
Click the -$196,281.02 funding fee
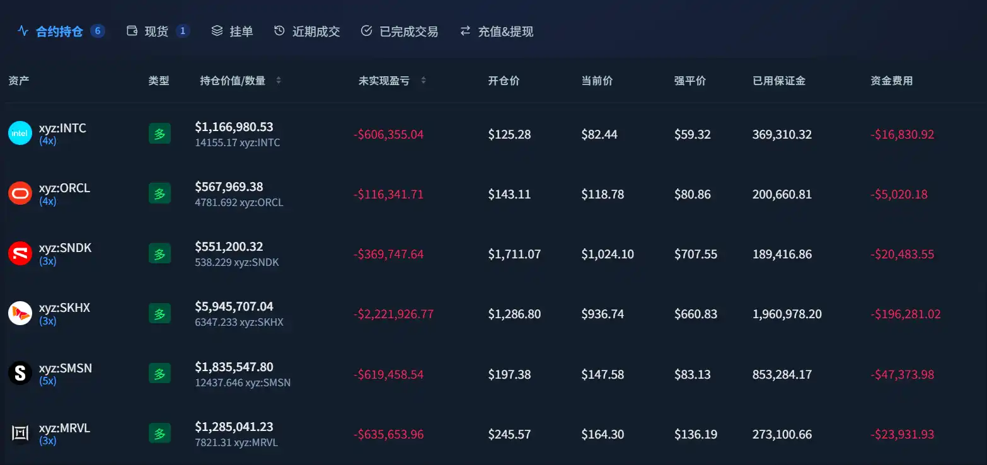click(906, 314)
